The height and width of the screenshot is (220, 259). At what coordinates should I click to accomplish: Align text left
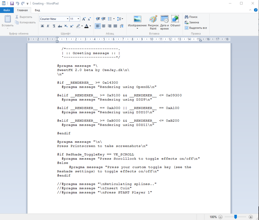click(x=98, y=26)
